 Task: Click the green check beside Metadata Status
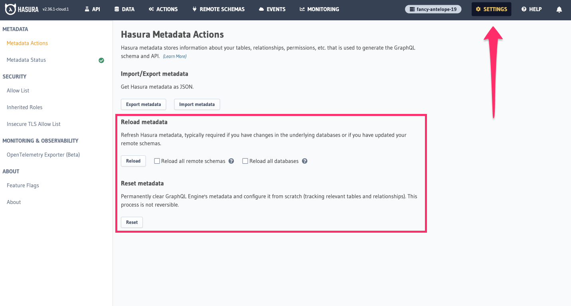click(x=101, y=60)
